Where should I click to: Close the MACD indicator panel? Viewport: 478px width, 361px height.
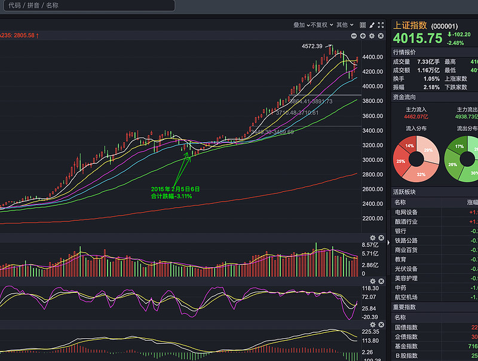(x=381, y=324)
